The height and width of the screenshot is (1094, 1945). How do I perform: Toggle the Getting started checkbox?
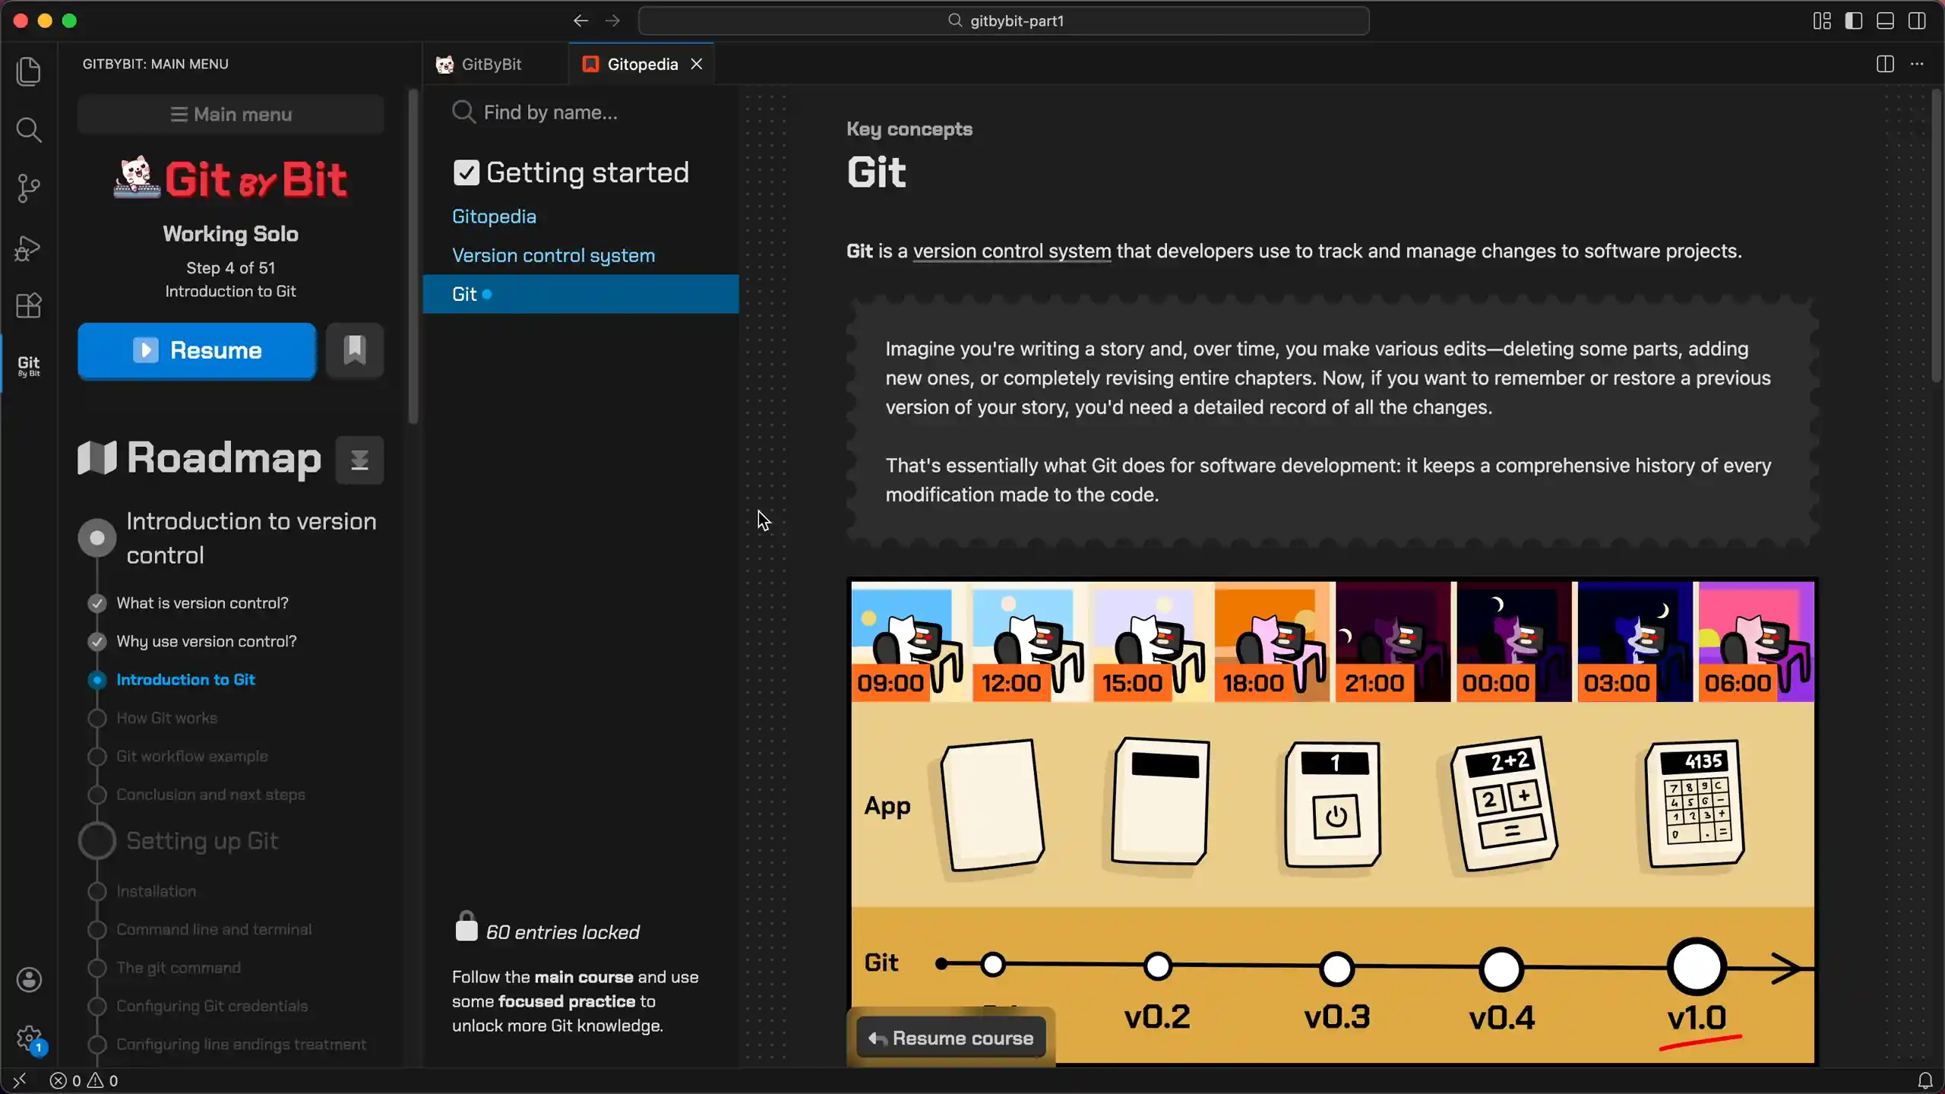click(x=466, y=172)
